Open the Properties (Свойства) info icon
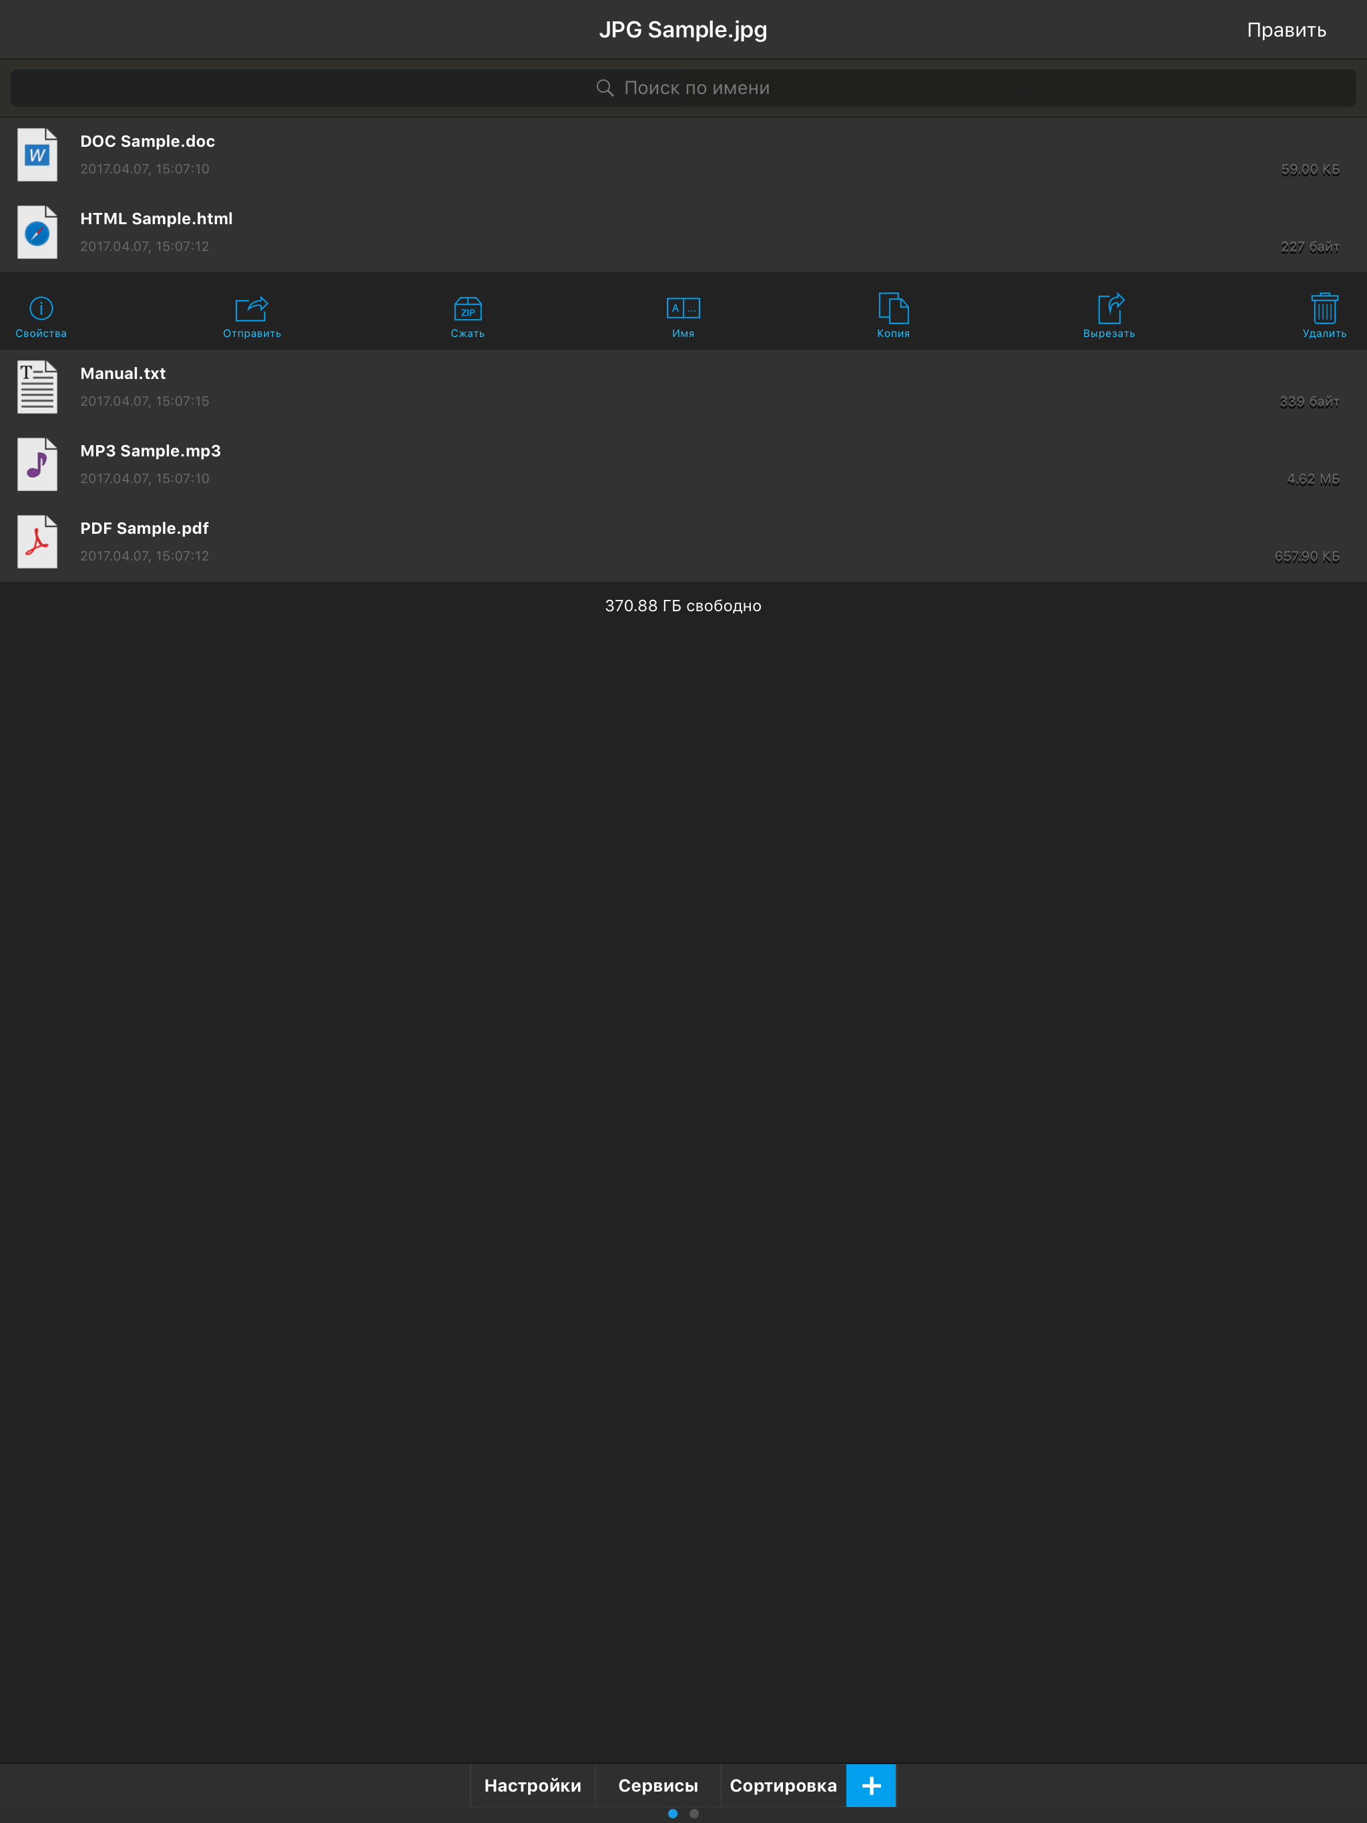 pyautogui.click(x=41, y=316)
